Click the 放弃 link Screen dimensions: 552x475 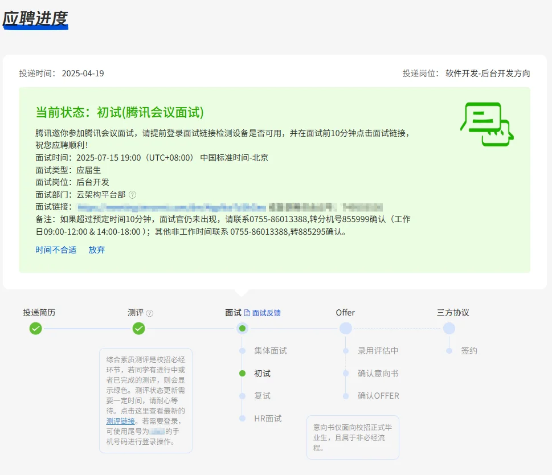[x=96, y=250]
